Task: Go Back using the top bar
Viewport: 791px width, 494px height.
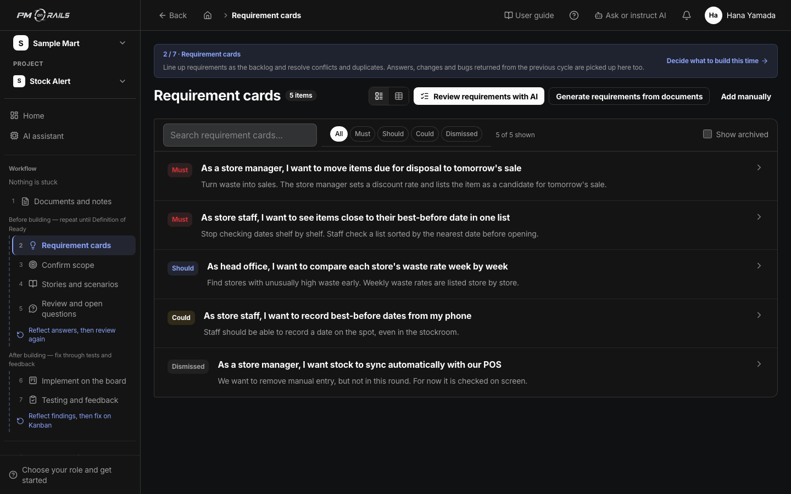Action: (172, 15)
